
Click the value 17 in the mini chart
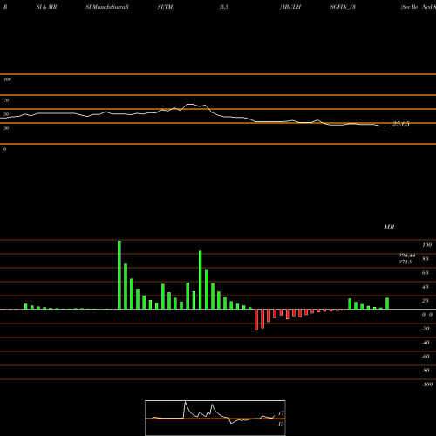(281, 413)
